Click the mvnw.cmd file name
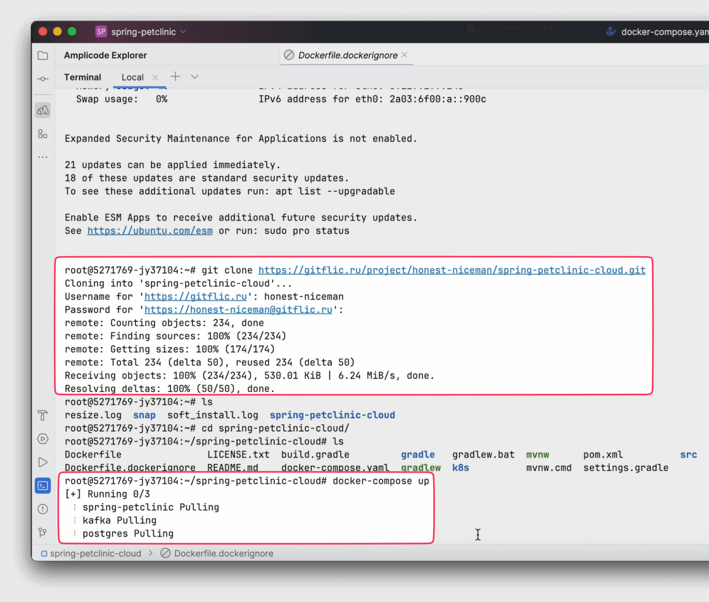The image size is (709, 602). click(x=549, y=467)
